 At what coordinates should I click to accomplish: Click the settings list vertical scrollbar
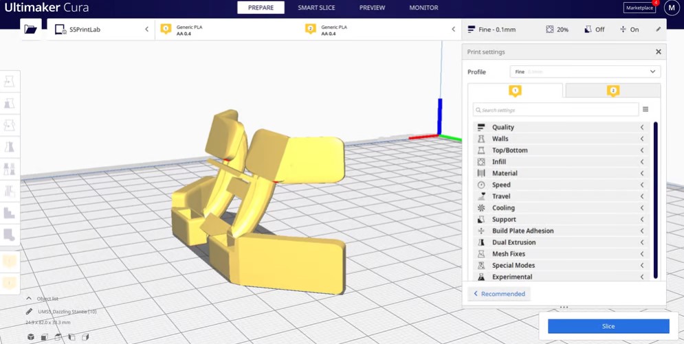pyautogui.click(x=655, y=200)
